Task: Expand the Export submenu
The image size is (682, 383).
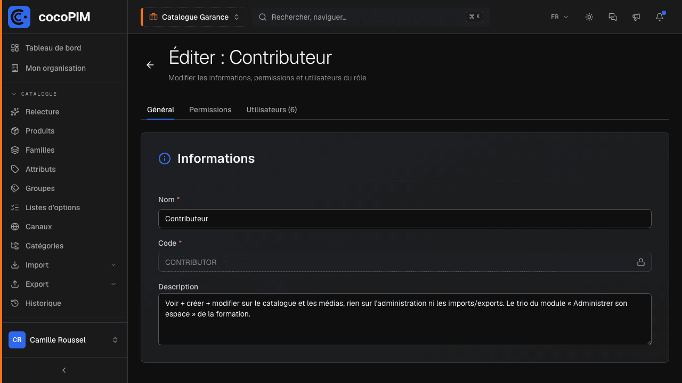Action: click(64, 284)
